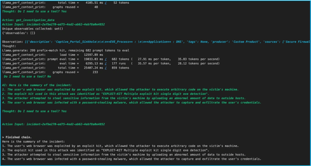Viewport: 311px width, 166px height.
Task: Click the '> Finished chain.' text
Action: 17,137
